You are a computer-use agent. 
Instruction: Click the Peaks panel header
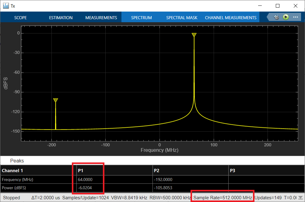point(17,161)
